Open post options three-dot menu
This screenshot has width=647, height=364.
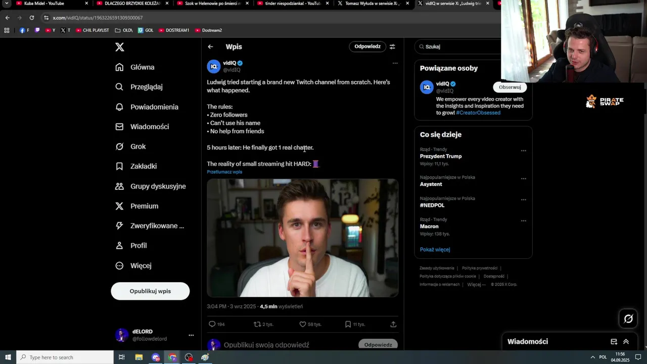click(395, 63)
